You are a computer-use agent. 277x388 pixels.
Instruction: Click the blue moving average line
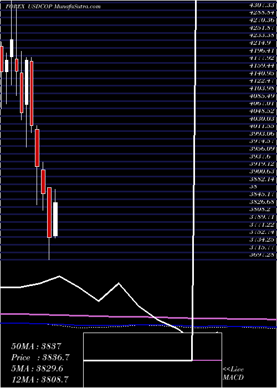click(x=138, y=325)
